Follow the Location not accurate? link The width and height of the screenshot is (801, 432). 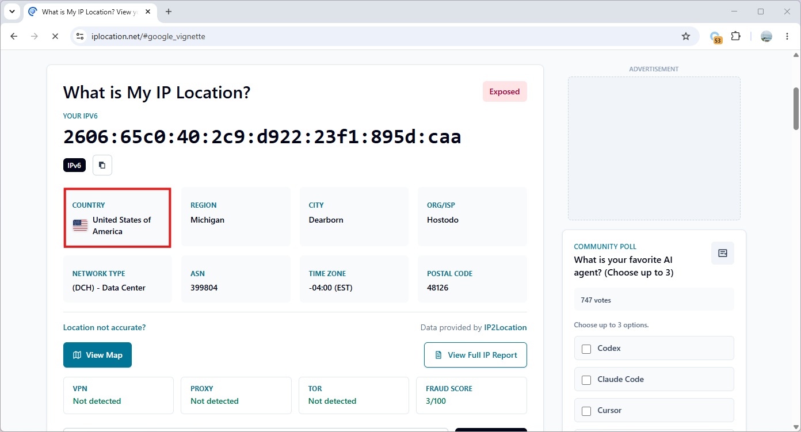pyautogui.click(x=104, y=327)
